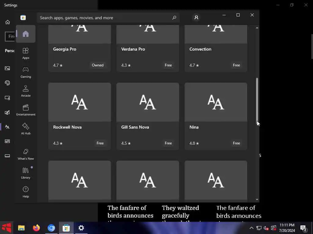313x234 pixels.
Task: Open Apps section in Store sidebar
Action: (x=26, y=54)
